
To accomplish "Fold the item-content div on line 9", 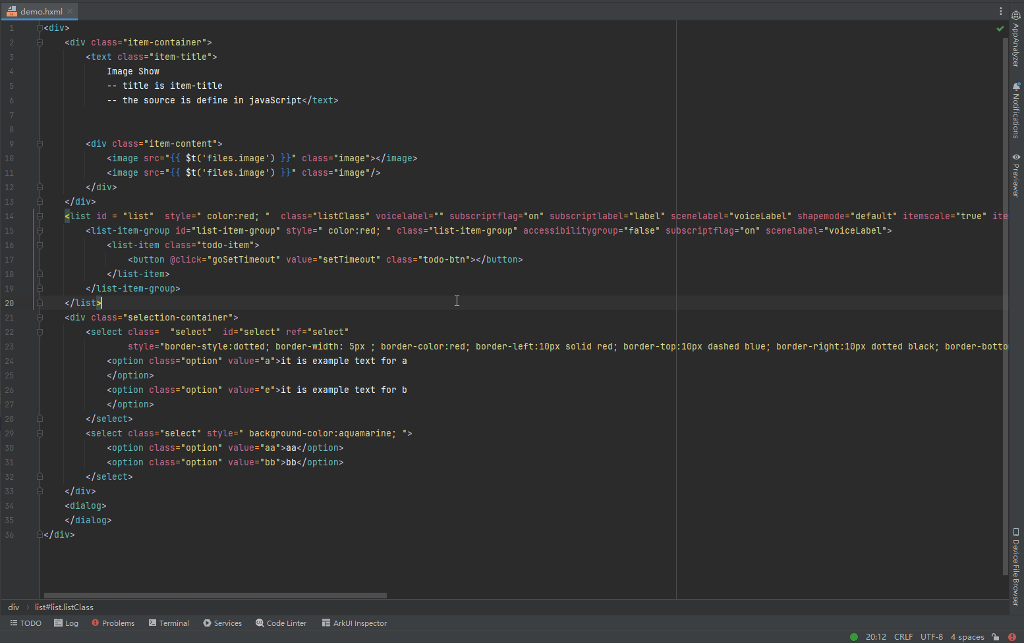I will [40, 143].
